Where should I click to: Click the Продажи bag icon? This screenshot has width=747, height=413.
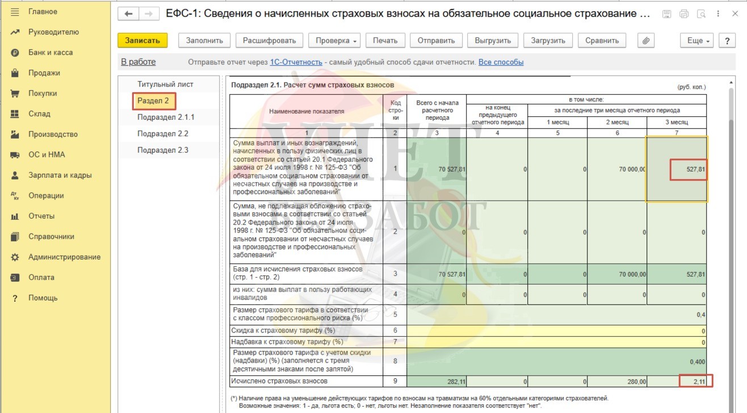tap(15, 73)
